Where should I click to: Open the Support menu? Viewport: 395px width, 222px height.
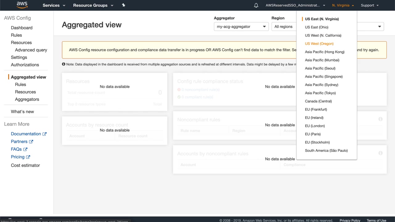(x=369, y=5)
